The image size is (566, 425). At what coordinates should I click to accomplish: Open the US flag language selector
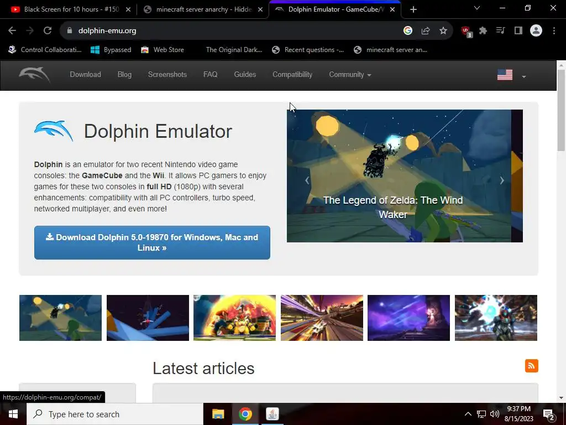tap(511, 75)
